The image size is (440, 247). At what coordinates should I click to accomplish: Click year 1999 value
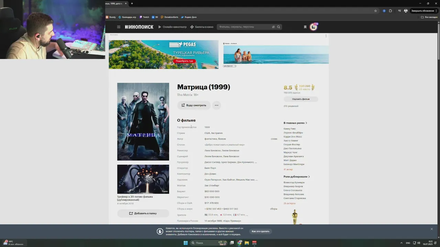coord(207,127)
